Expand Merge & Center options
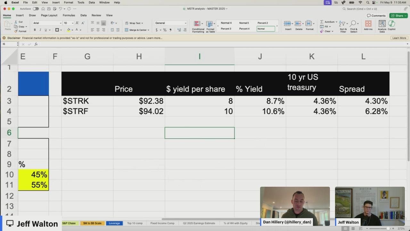The image size is (410, 231). (x=148, y=30)
